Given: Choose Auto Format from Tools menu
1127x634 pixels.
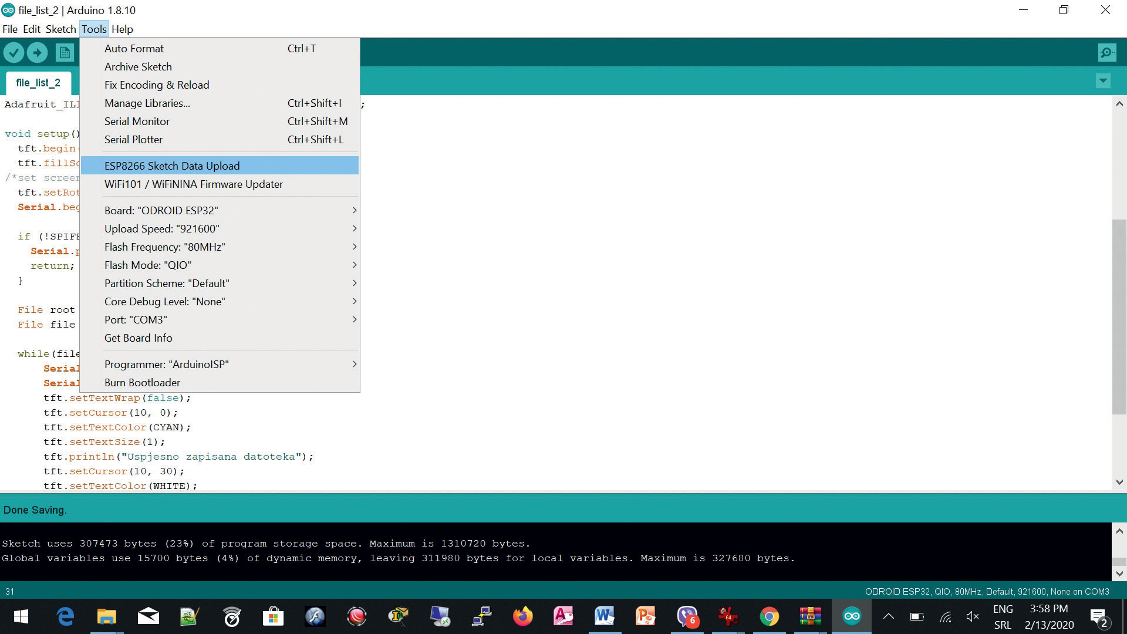Looking at the screenshot, I should point(220,49).
